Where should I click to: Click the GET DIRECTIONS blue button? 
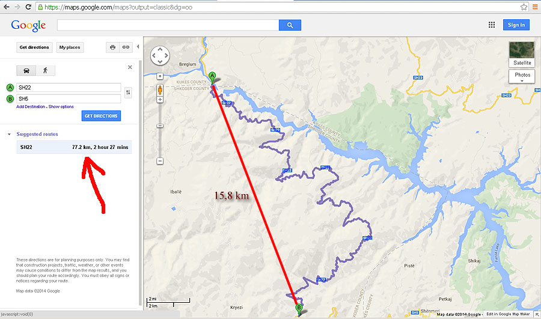tap(101, 116)
